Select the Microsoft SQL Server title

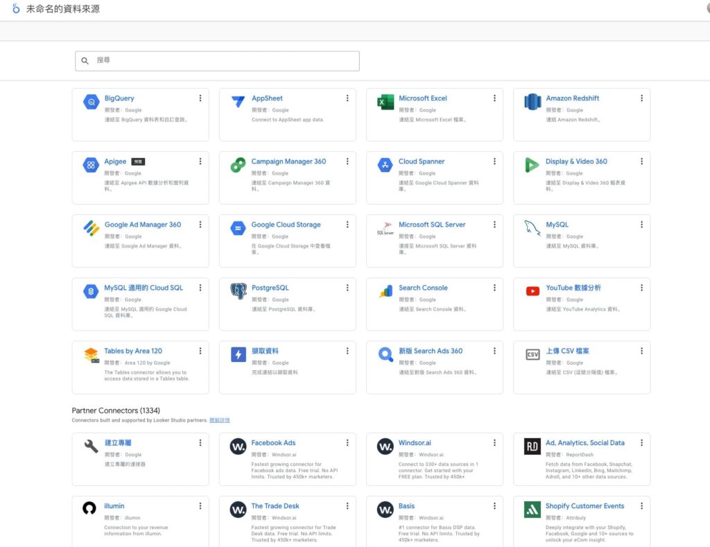[x=432, y=225]
